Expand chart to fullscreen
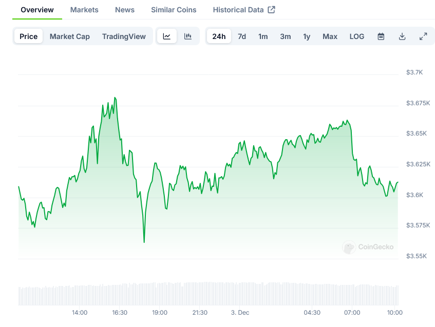435x327 pixels. [423, 36]
